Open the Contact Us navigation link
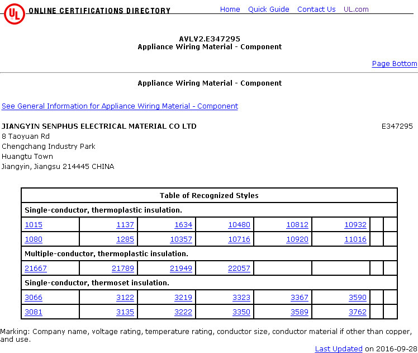418x353 pixels. tap(316, 10)
